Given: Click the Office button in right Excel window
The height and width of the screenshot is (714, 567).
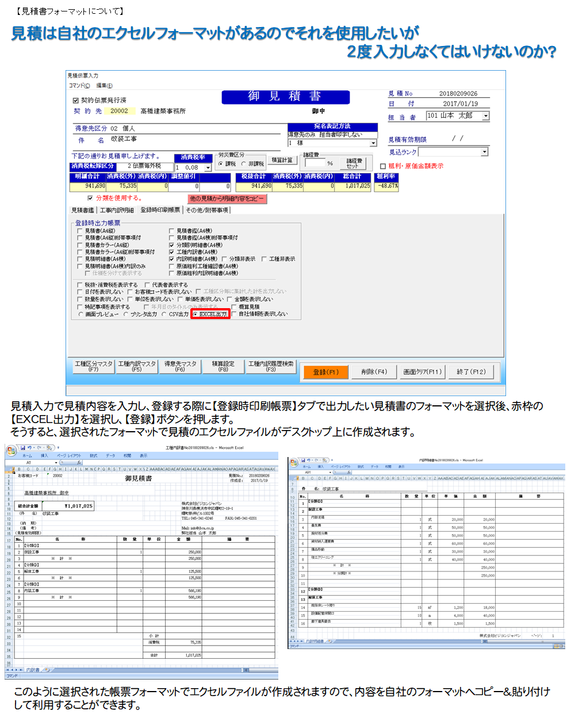Looking at the screenshot, I should click(x=293, y=462).
